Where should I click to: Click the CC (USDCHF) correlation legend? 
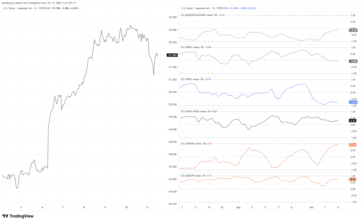[x=196, y=176]
